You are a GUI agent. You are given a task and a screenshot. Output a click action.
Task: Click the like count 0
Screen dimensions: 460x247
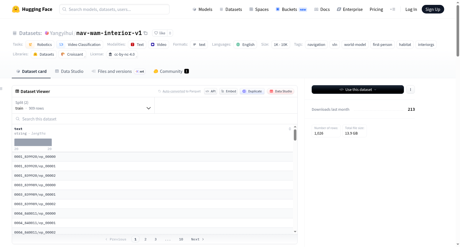170,33
